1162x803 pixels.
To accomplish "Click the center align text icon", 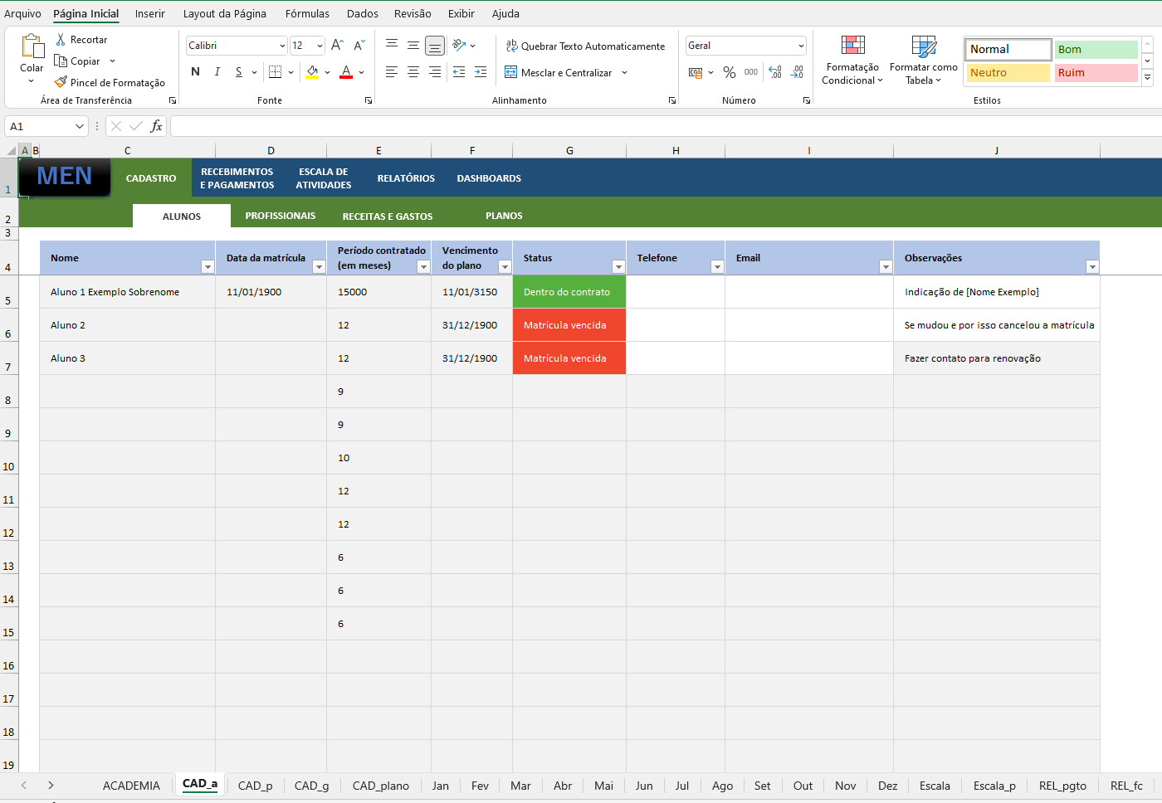I will pos(413,73).
